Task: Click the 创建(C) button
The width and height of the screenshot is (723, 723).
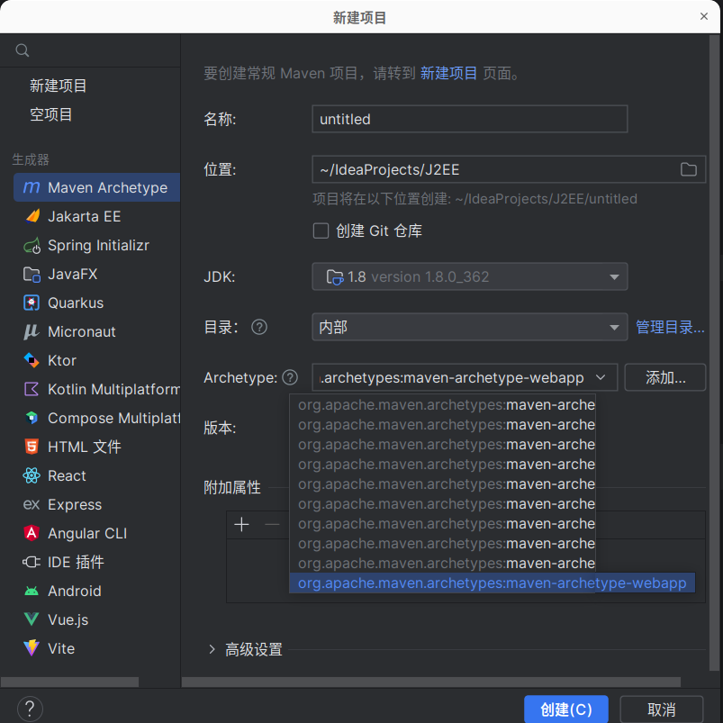Action: [566, 709]
